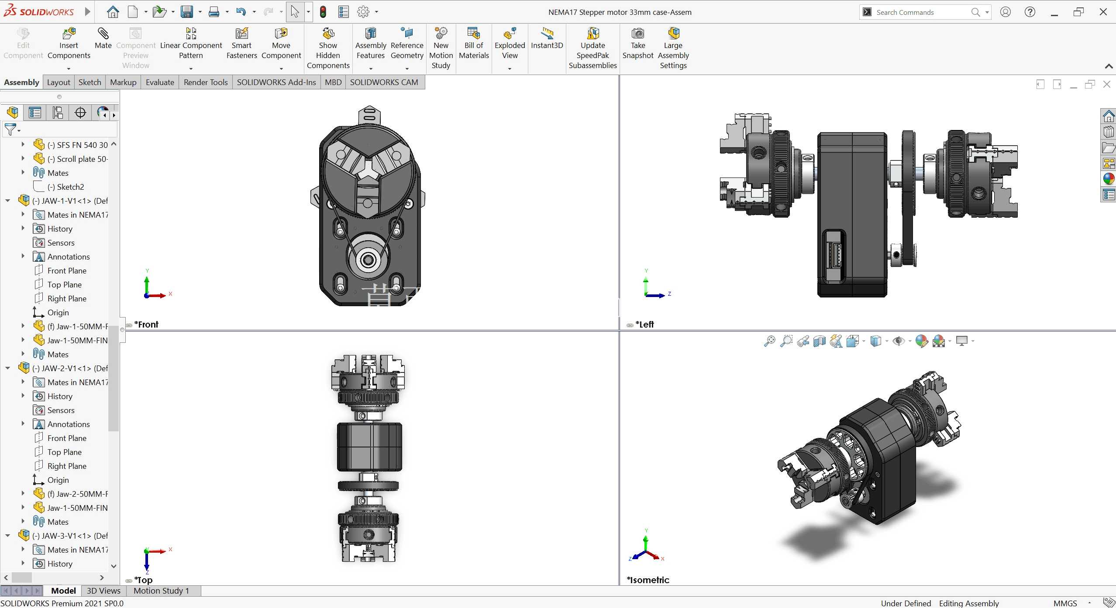Image resolution: width=1116 pixels, height=608 pixels.
Task: Toggle Instant3D mode
Action: [x=547, y=38]
